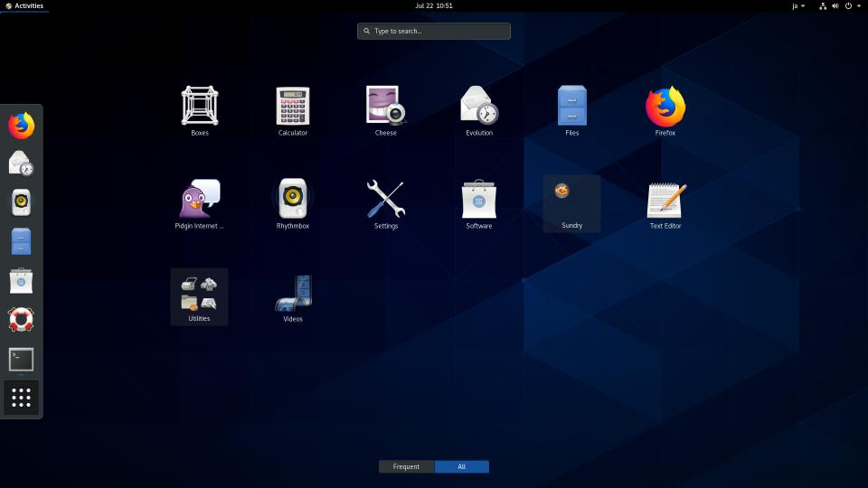Launch the Text Editor
Screen dimensions: 868x488
pyautogui.click(x=665, y=203)
